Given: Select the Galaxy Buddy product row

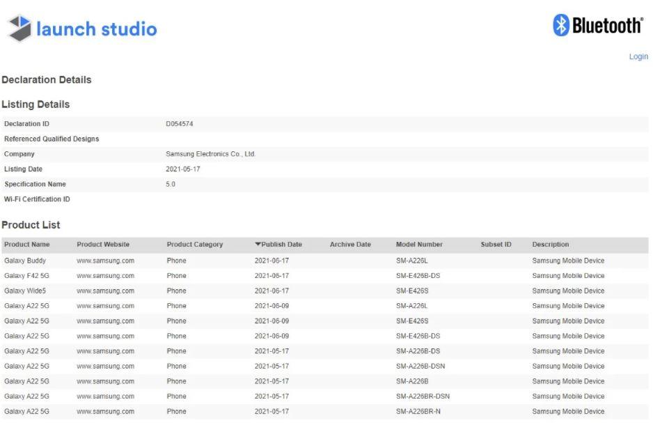Looking at the screenshot, I should point(325,261).
